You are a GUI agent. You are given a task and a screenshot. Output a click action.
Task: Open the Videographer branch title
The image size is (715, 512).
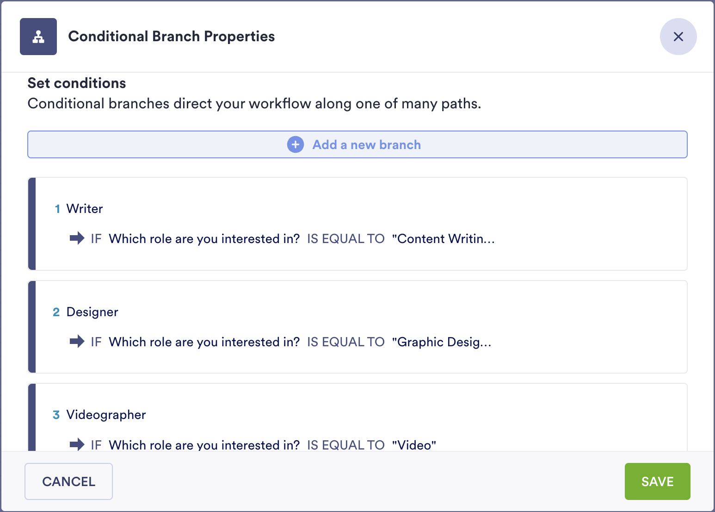106,415
